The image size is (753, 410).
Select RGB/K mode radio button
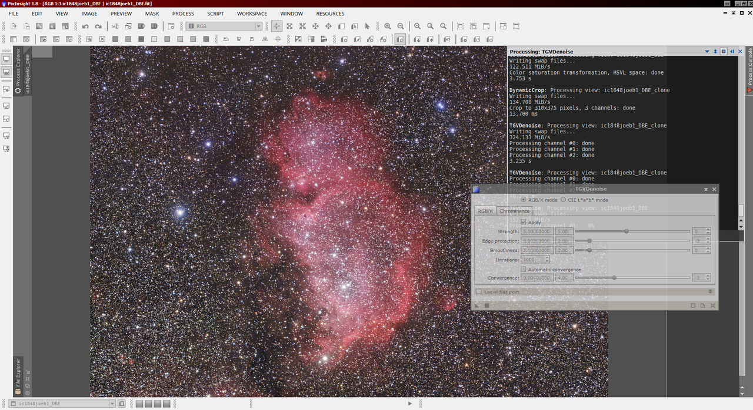pyautogui.click(x=523, y=200)
